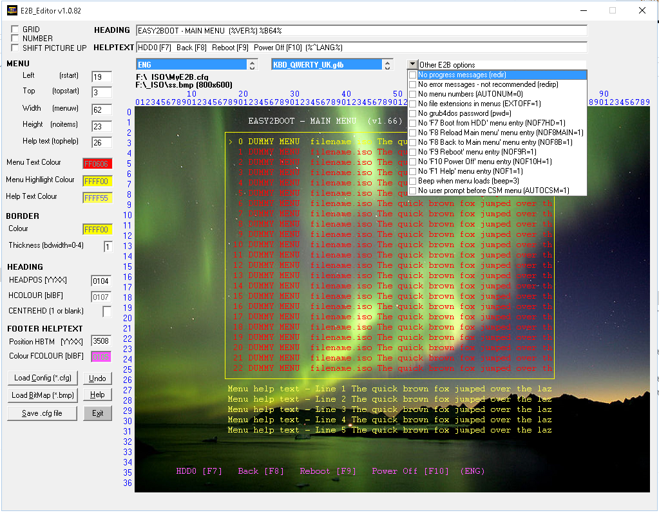Click 'HDD0 [F7]' in the preview footer

point(199,471)
